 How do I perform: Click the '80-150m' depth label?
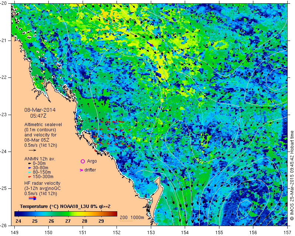point(42,172)
